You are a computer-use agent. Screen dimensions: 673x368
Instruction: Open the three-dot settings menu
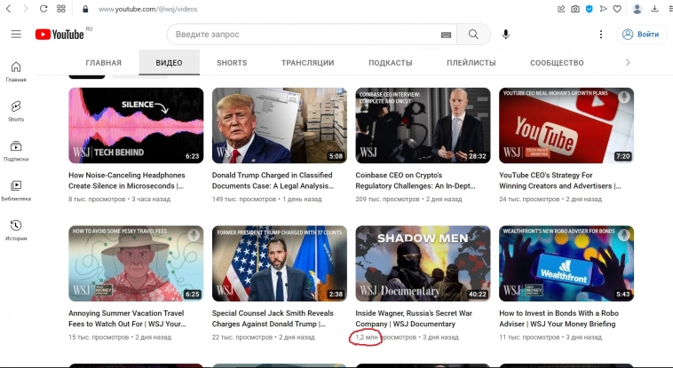click(601, 35)
